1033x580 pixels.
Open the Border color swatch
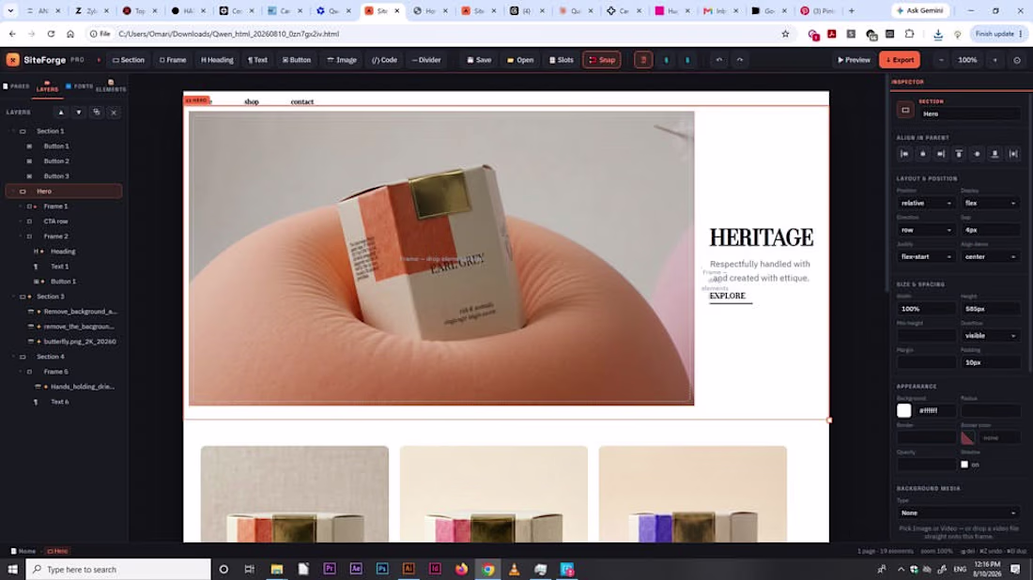coord(967,437)
